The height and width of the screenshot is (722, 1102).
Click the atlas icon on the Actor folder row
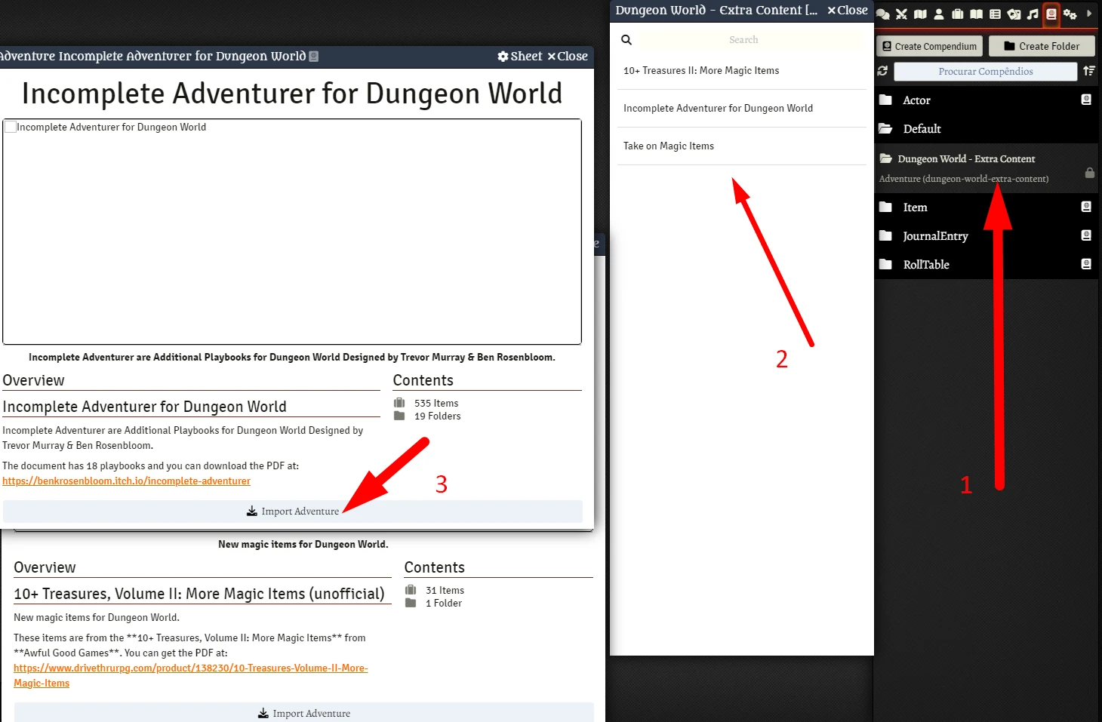pyautogui.click(x=1086, y=100)
